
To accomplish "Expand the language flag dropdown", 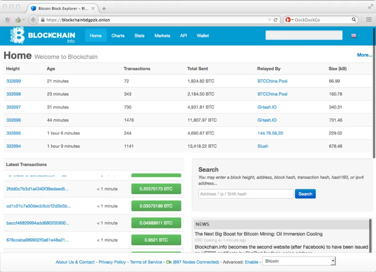I will (x=356, y=36).
